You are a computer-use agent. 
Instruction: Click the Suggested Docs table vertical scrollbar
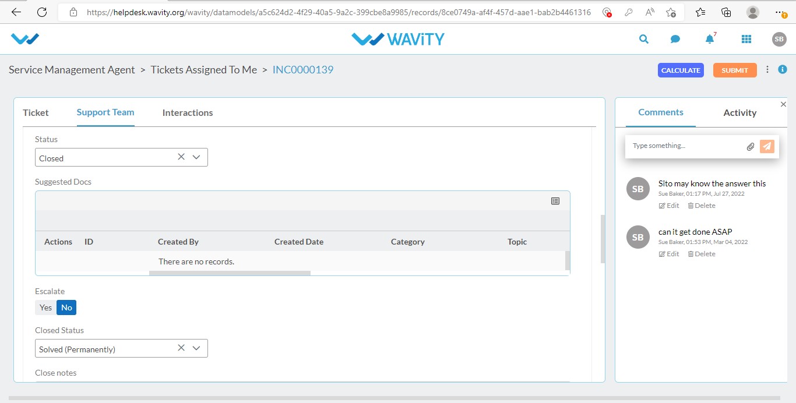tap(568, 260)
